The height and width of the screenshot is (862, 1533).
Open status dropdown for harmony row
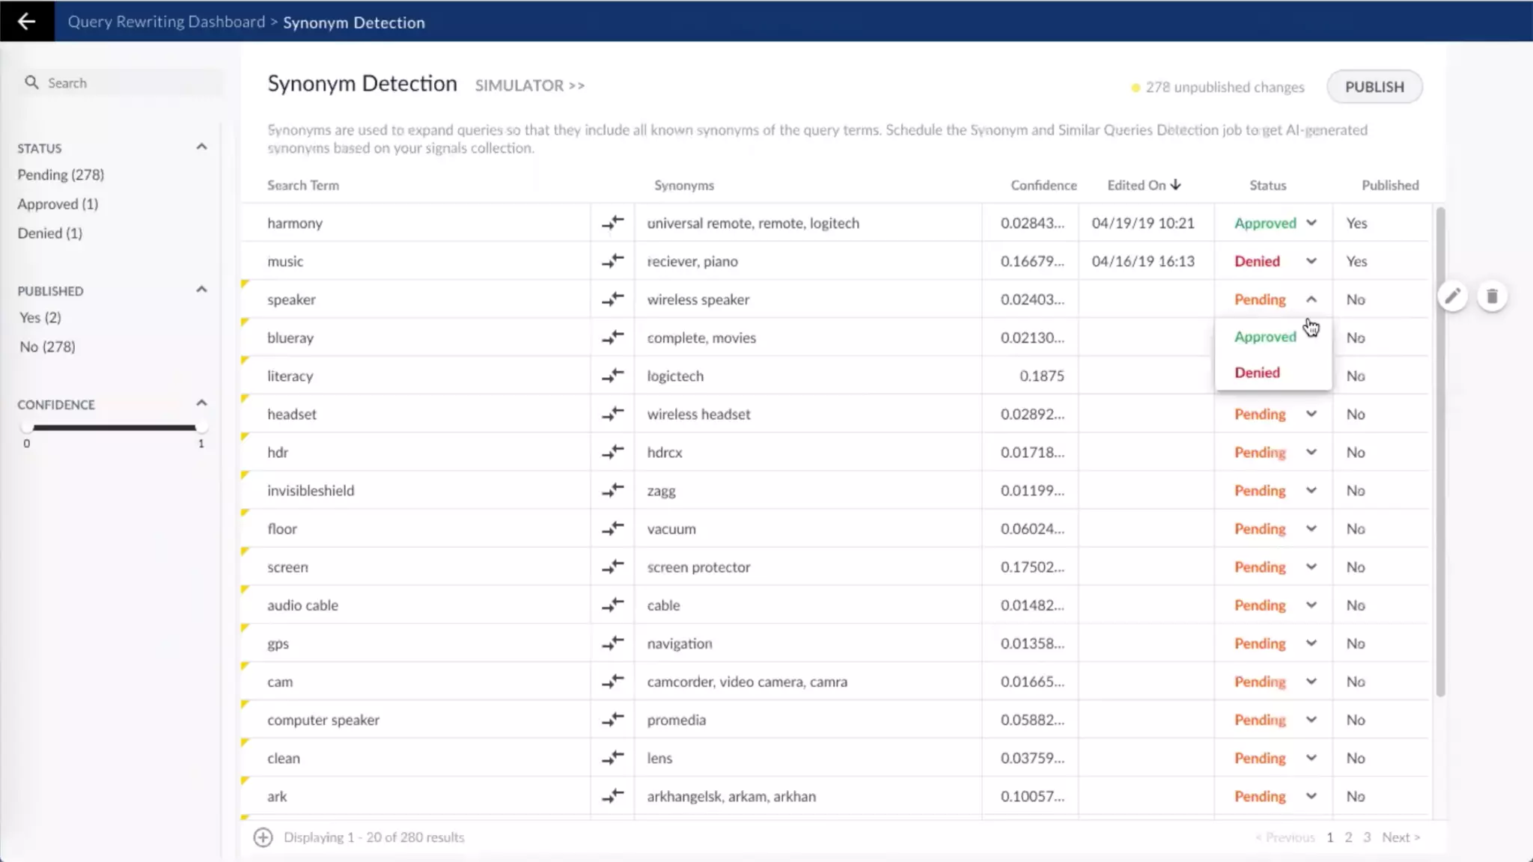click(x=1311, y=223)
